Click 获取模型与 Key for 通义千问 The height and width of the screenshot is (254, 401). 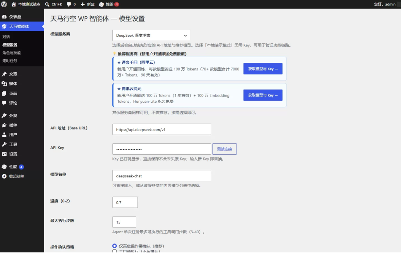point(263,69)
